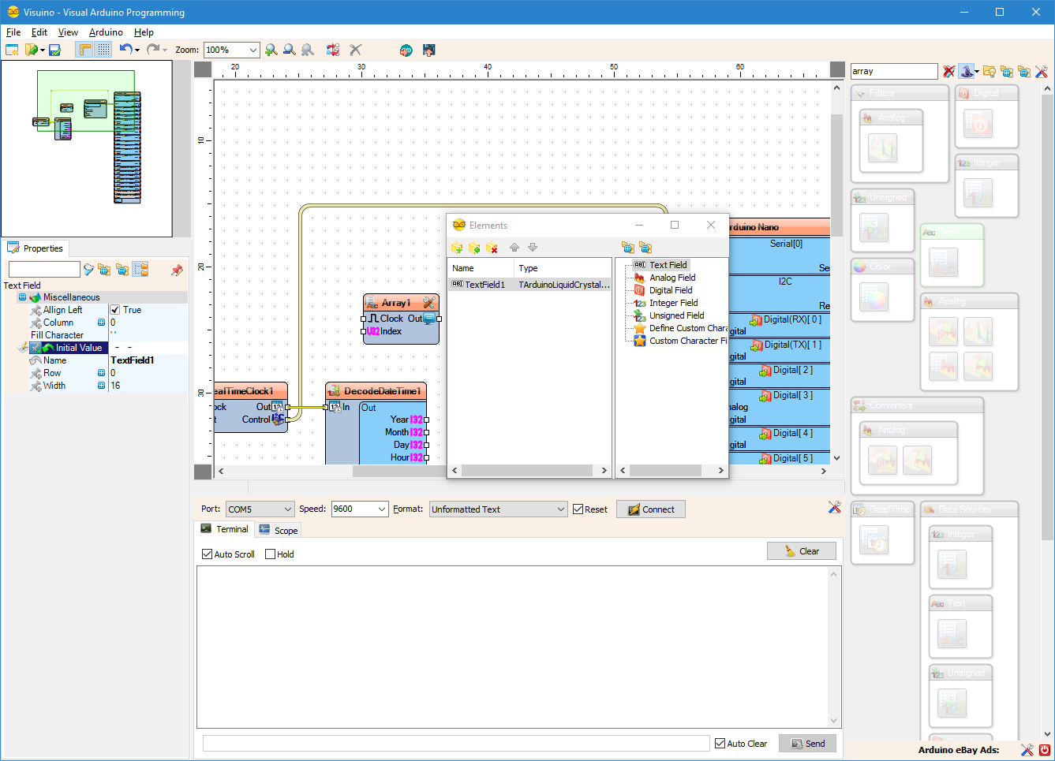This screenshot has width=1055, height=761.
Task: Open the File menu
Action: [13, 32]
